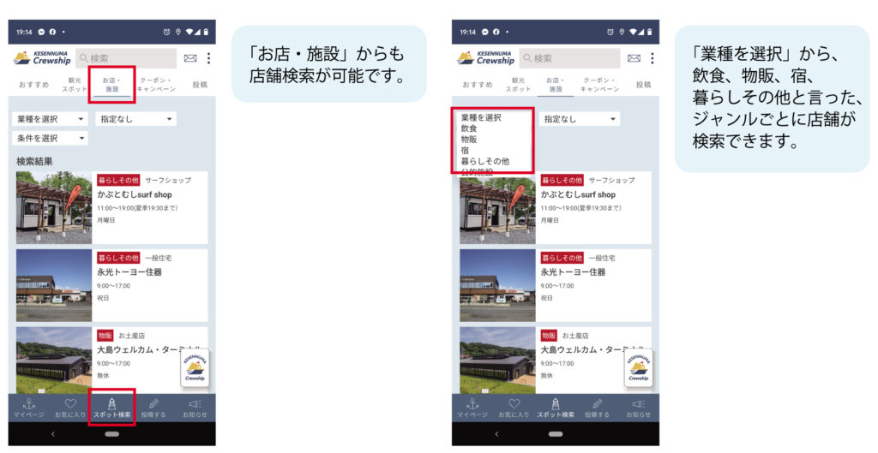Image resolution: width=878 pixels, height=453 pixels.
Task: Switch to お店・施設 tab in left phone
Action: point(112,85)
